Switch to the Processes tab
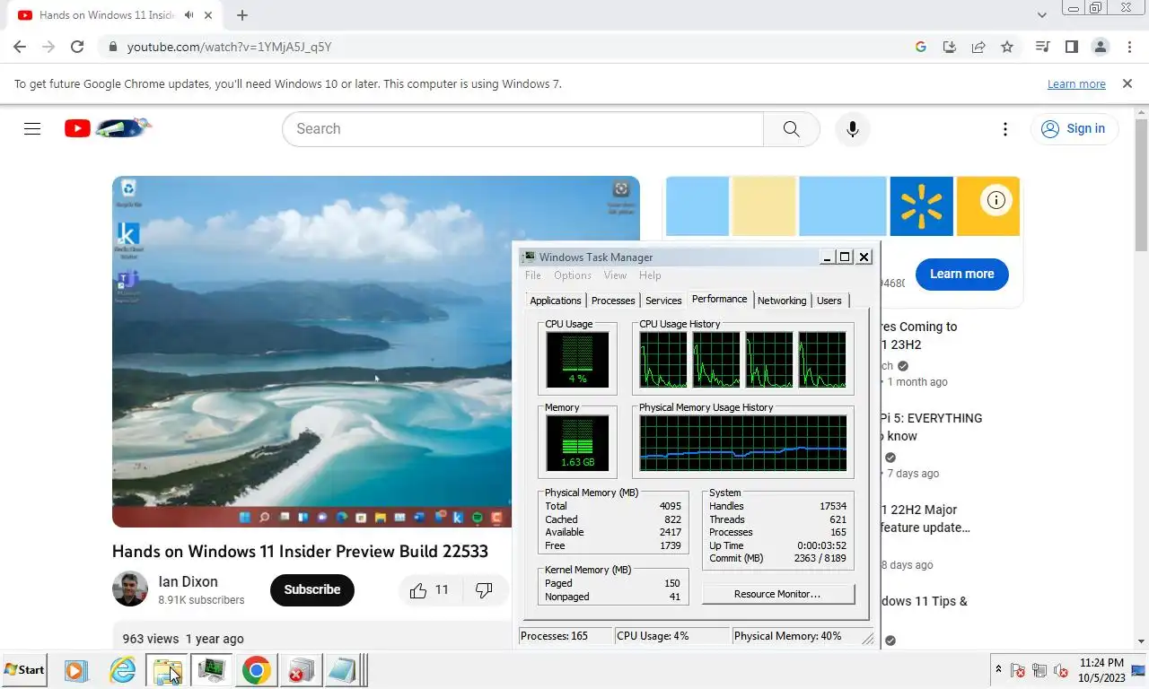 click(x=613, y=301)
